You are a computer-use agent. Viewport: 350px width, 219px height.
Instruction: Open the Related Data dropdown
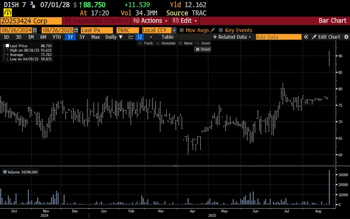click(232, 37)
